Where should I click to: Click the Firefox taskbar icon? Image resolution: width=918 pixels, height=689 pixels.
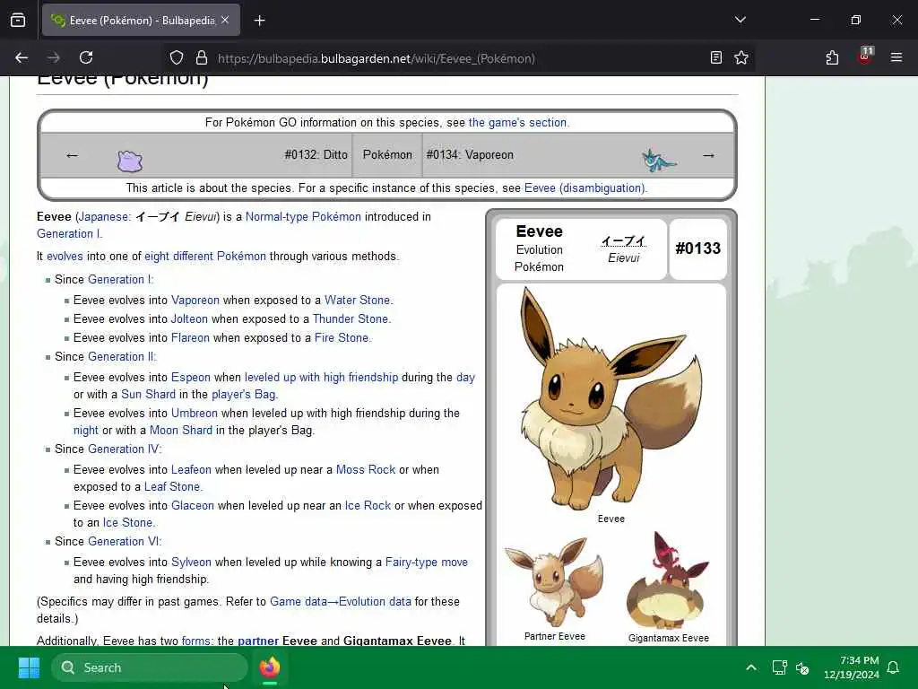click(x=269, y=667)
